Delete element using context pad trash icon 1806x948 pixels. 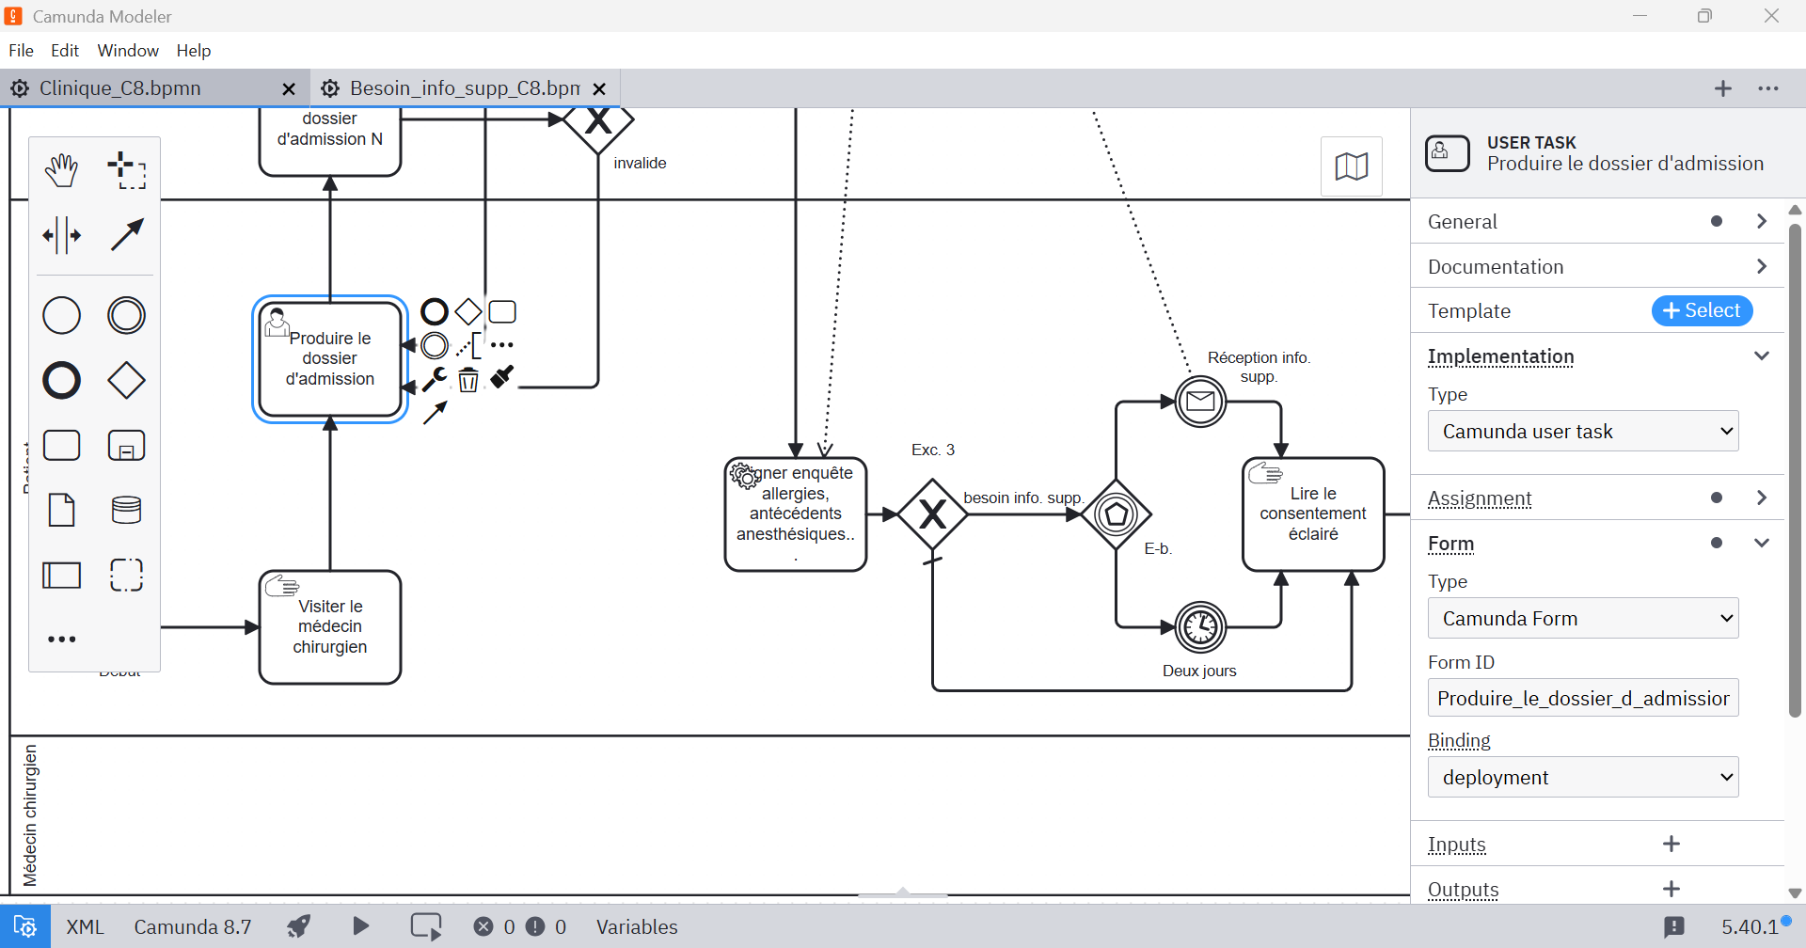[468, 379]
